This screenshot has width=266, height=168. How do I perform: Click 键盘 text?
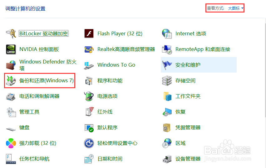pos(24,127)
